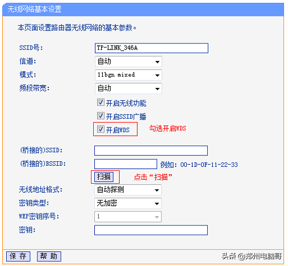Open the 密钥类型 dropdown
The height and width of the screenshot is (266, 288).
(x=128, y=203)
